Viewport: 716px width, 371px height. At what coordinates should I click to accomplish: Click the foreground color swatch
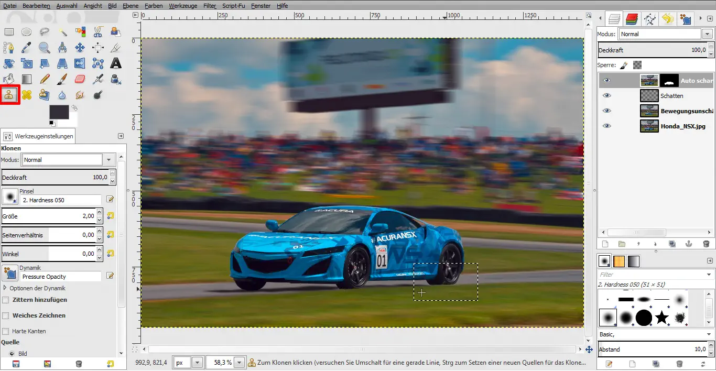59,112
